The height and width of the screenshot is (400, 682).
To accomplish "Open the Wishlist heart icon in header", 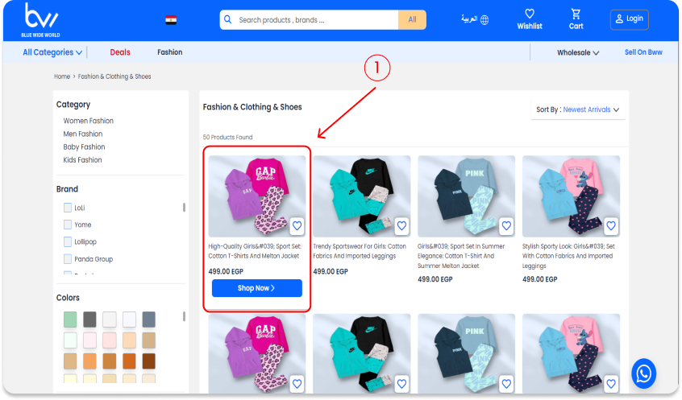I will coord(530,14).
